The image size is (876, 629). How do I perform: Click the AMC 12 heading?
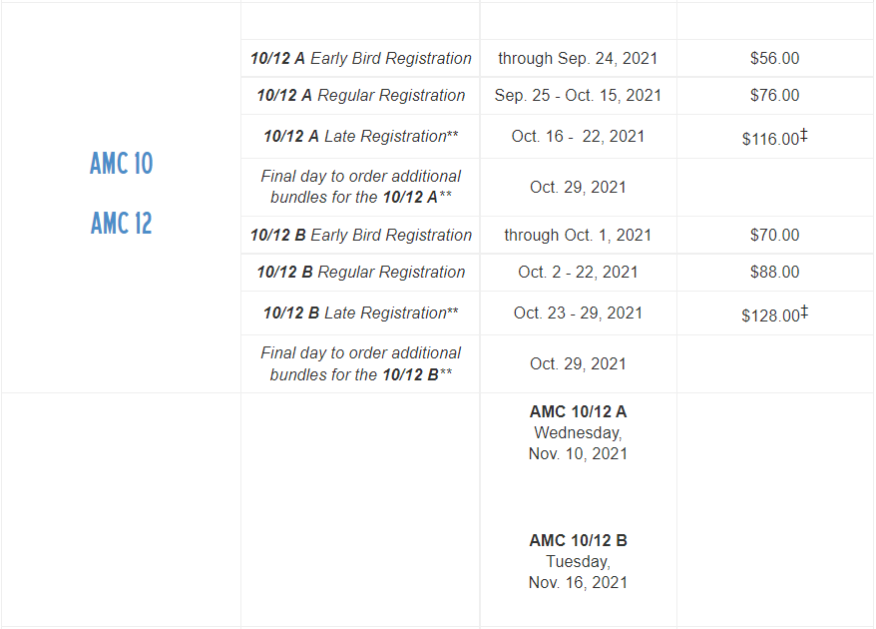coord(122,223)
